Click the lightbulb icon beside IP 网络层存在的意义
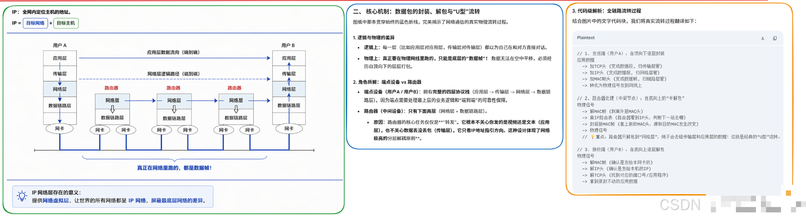Screen dimensions: 806x218 22,196
